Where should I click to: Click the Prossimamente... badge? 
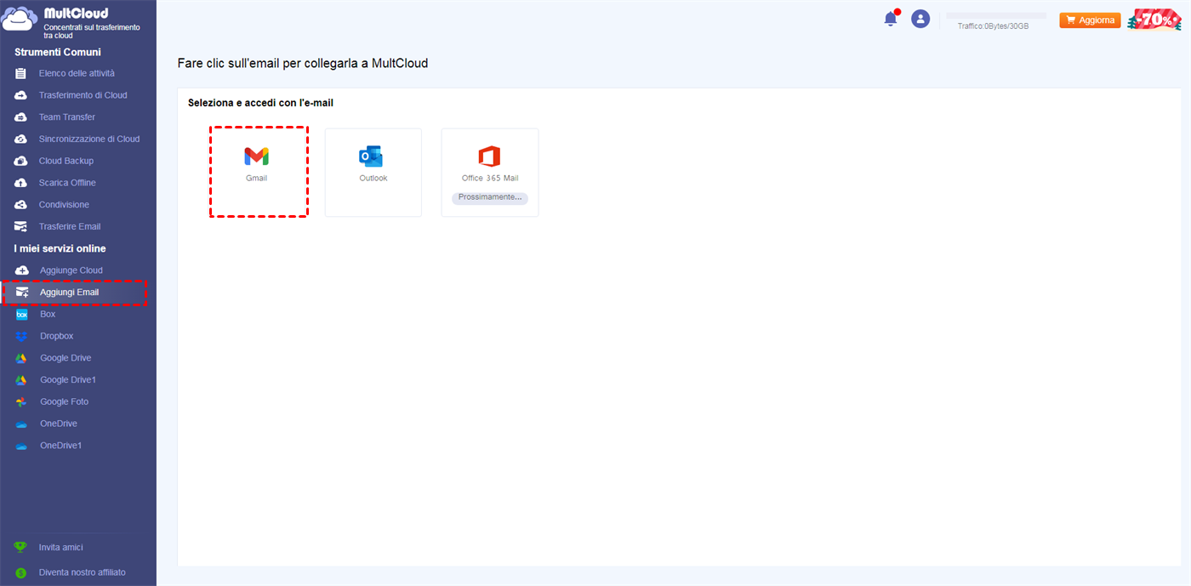pos(489,197)
